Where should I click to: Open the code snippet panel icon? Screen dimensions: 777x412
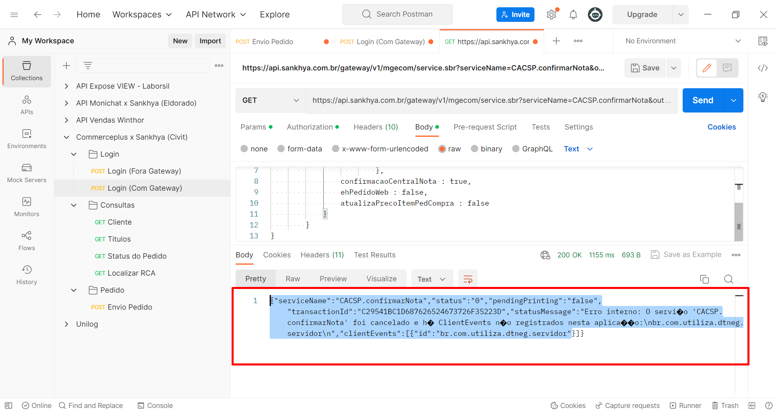(x=762, y=68)
